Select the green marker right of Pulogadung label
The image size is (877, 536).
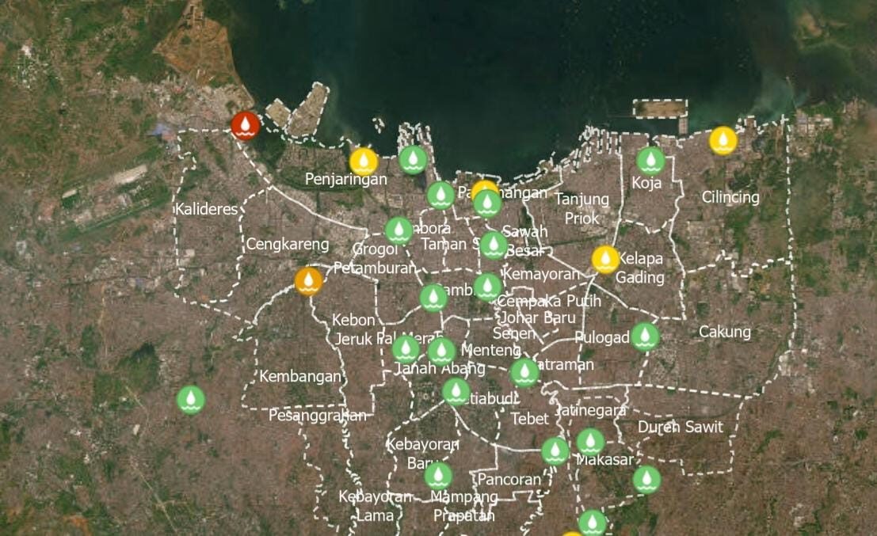click(x=645, y=336)
